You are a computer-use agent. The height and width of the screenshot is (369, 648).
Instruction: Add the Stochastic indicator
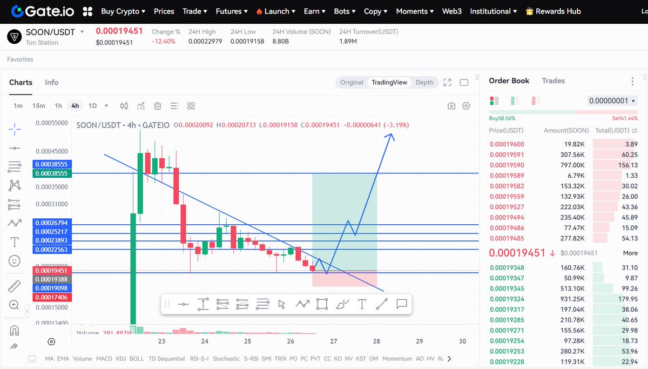(x=226, y=358)
